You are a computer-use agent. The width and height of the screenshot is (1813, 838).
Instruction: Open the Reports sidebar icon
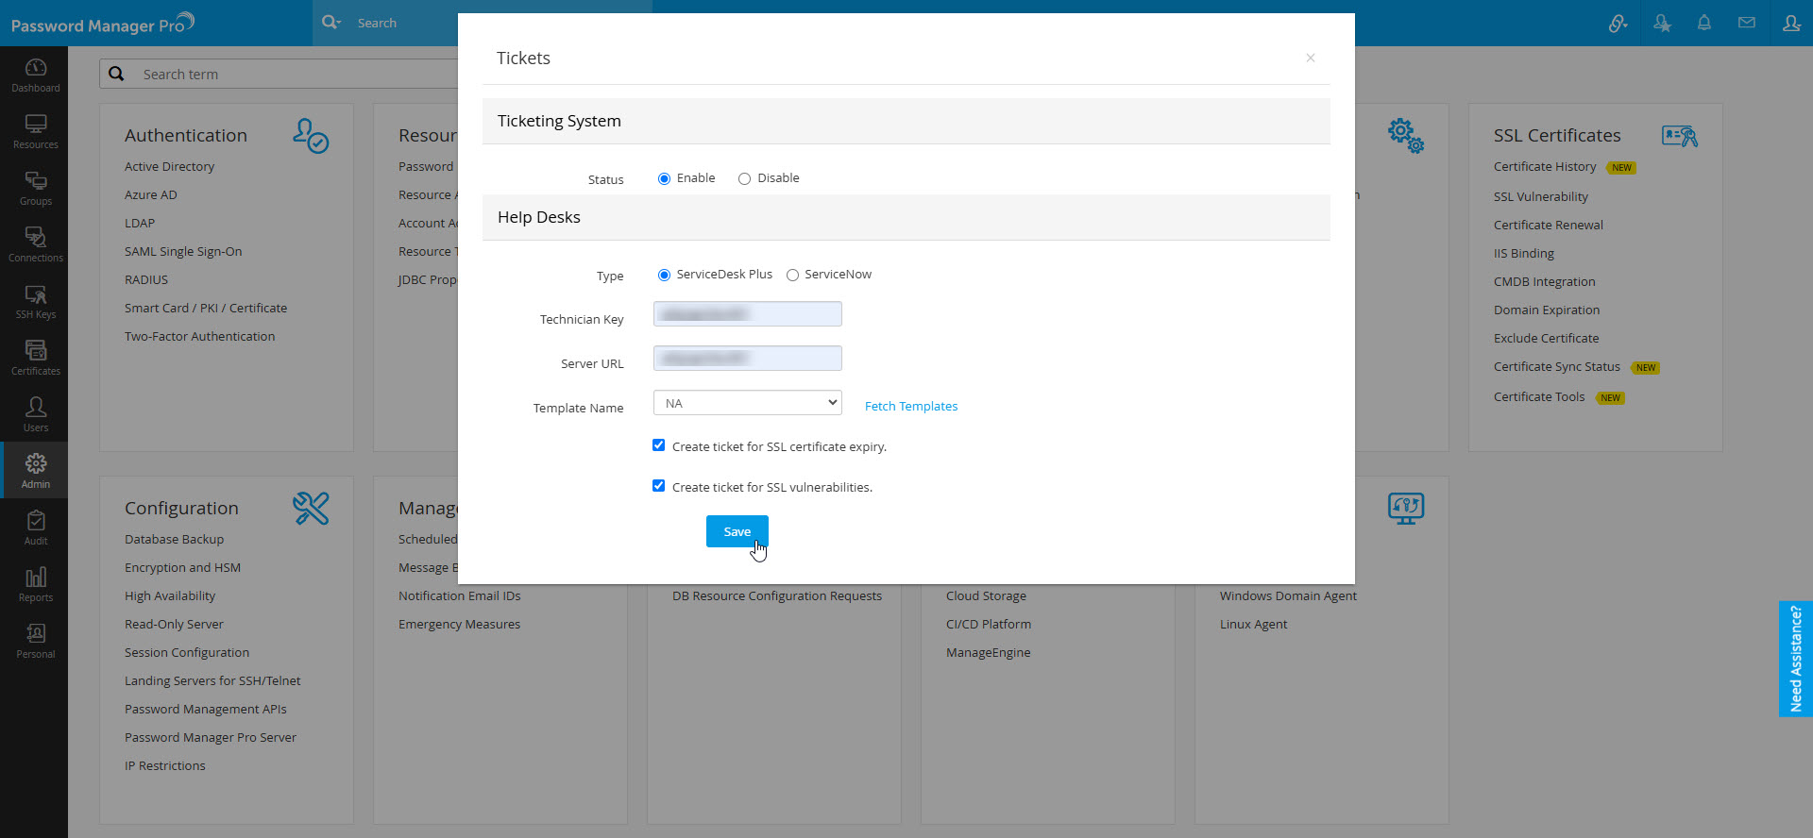tap(35, 584)
